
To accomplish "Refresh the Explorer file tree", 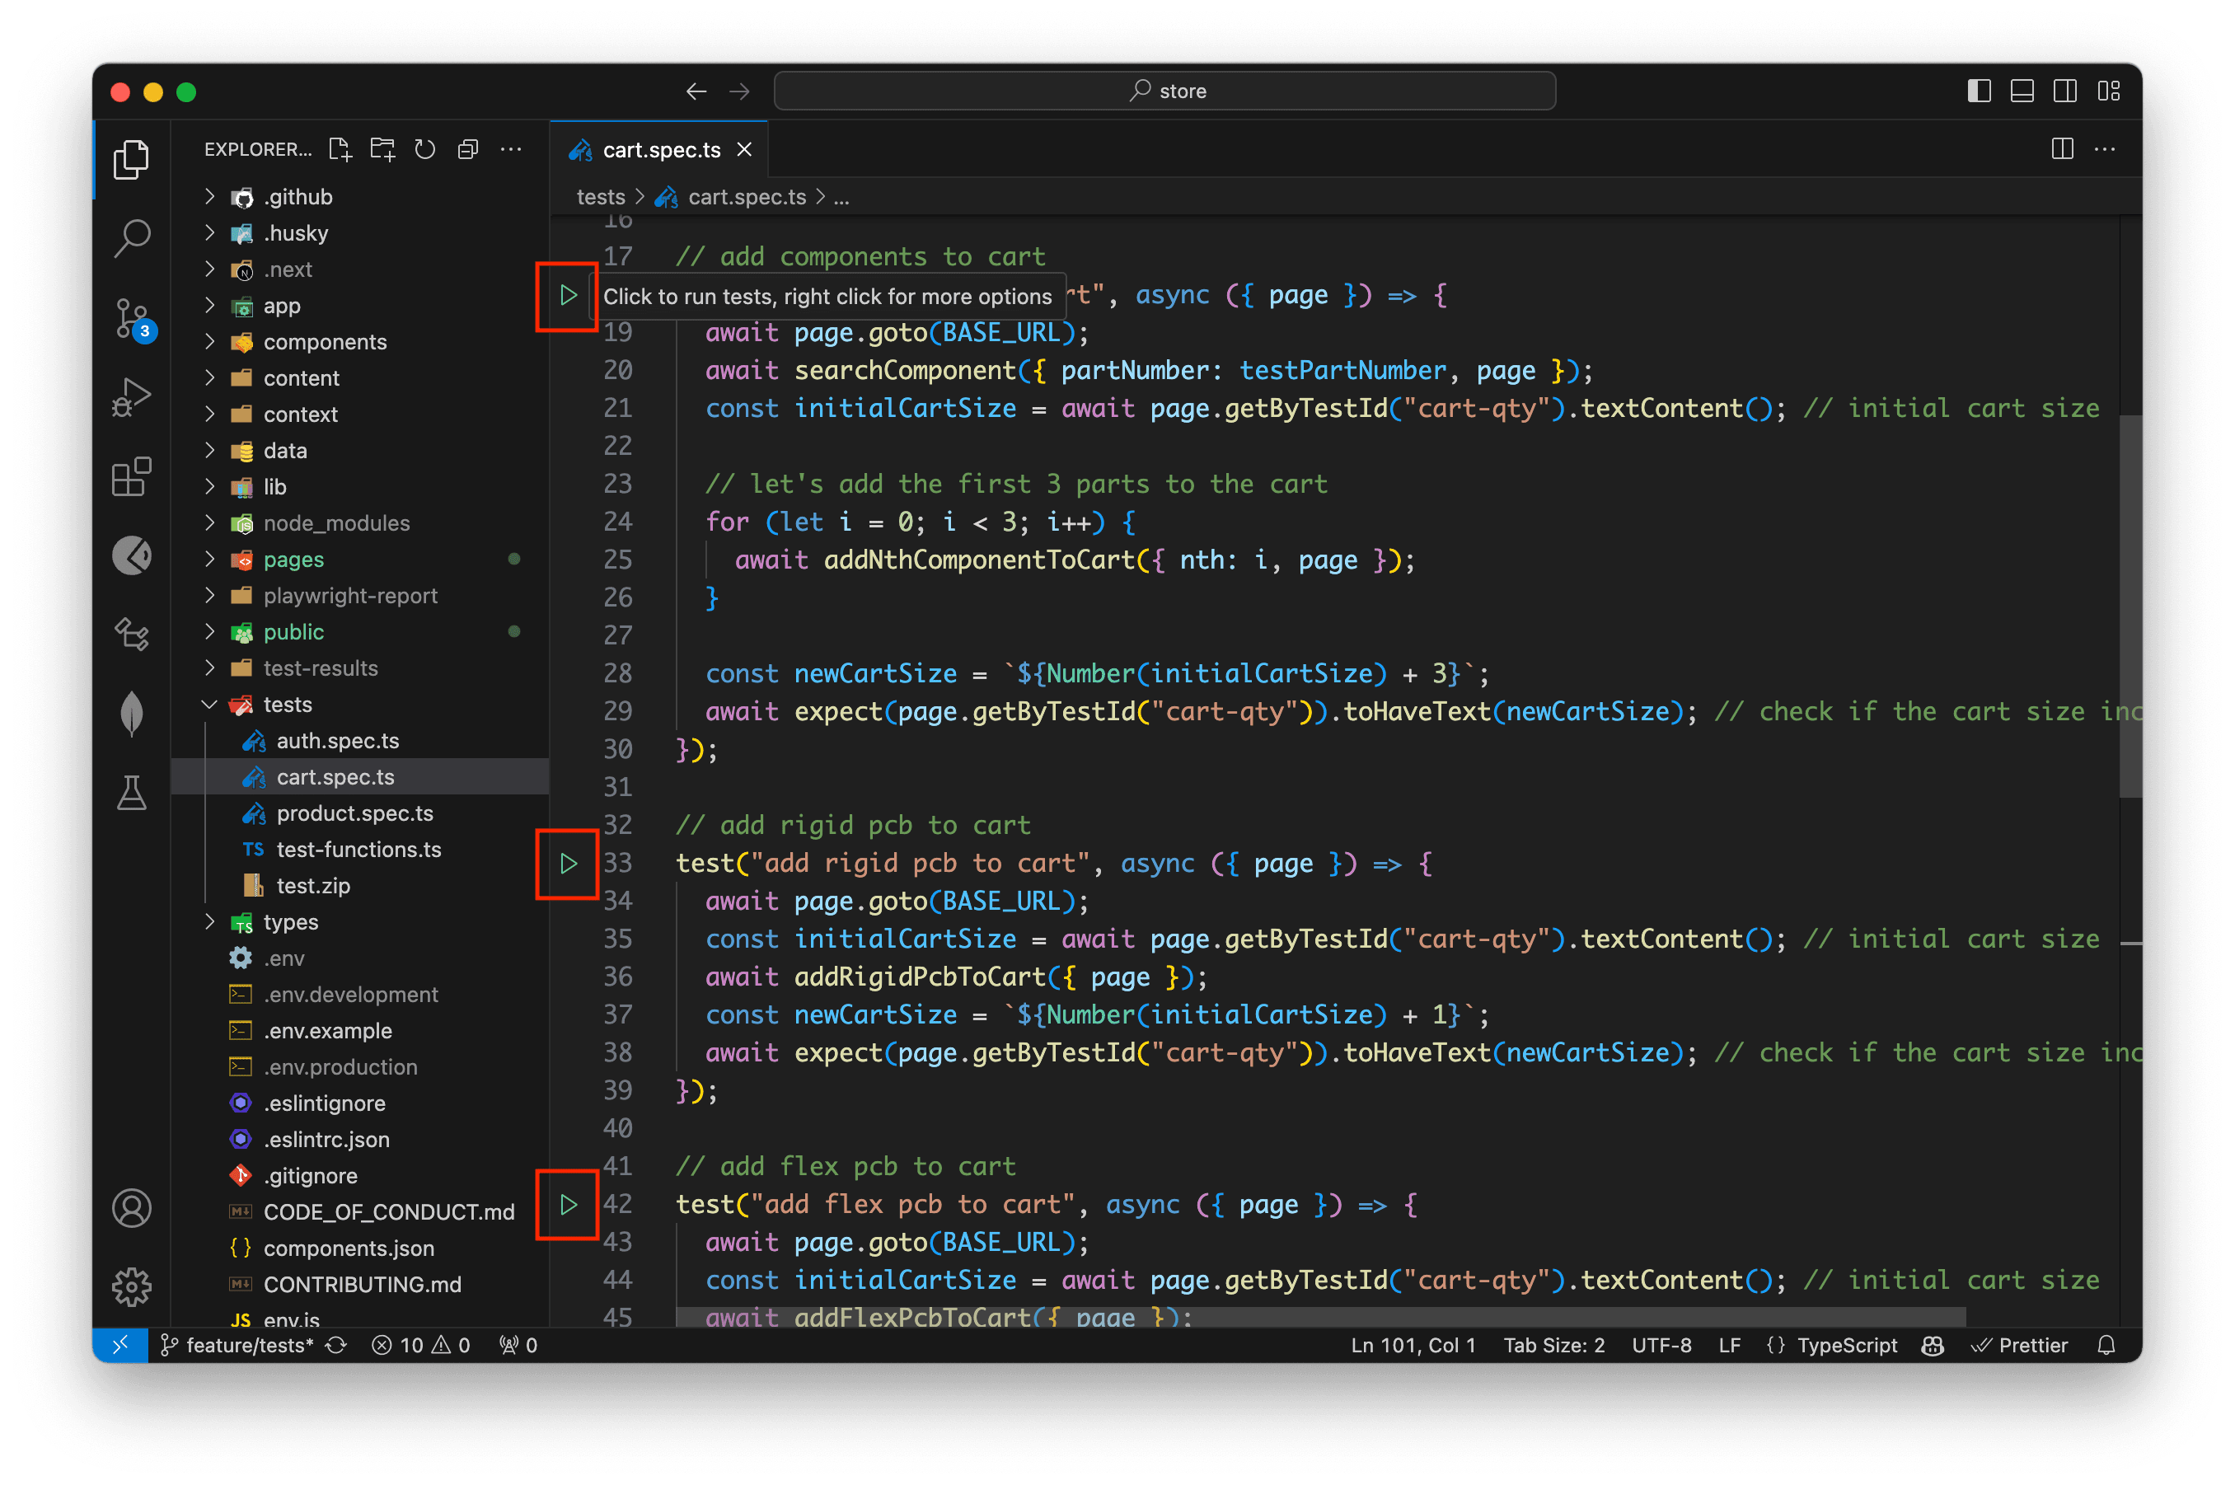I will [425, 148].
